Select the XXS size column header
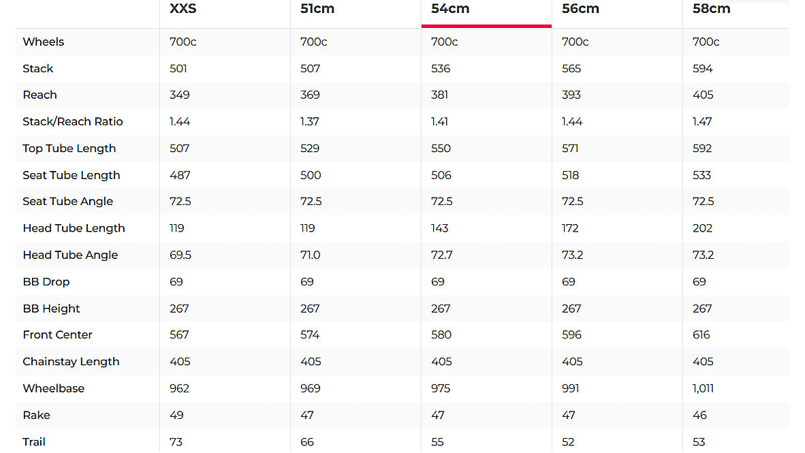The image size is (805, 453). click(183, 9)
